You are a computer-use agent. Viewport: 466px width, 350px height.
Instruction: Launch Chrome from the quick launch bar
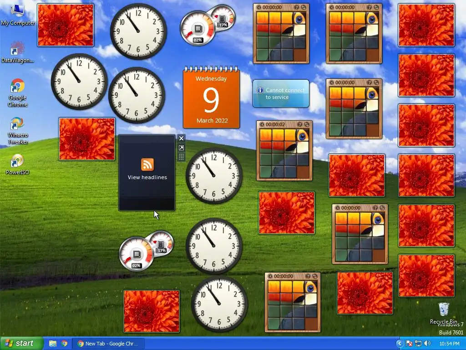[x=64, y=344]
